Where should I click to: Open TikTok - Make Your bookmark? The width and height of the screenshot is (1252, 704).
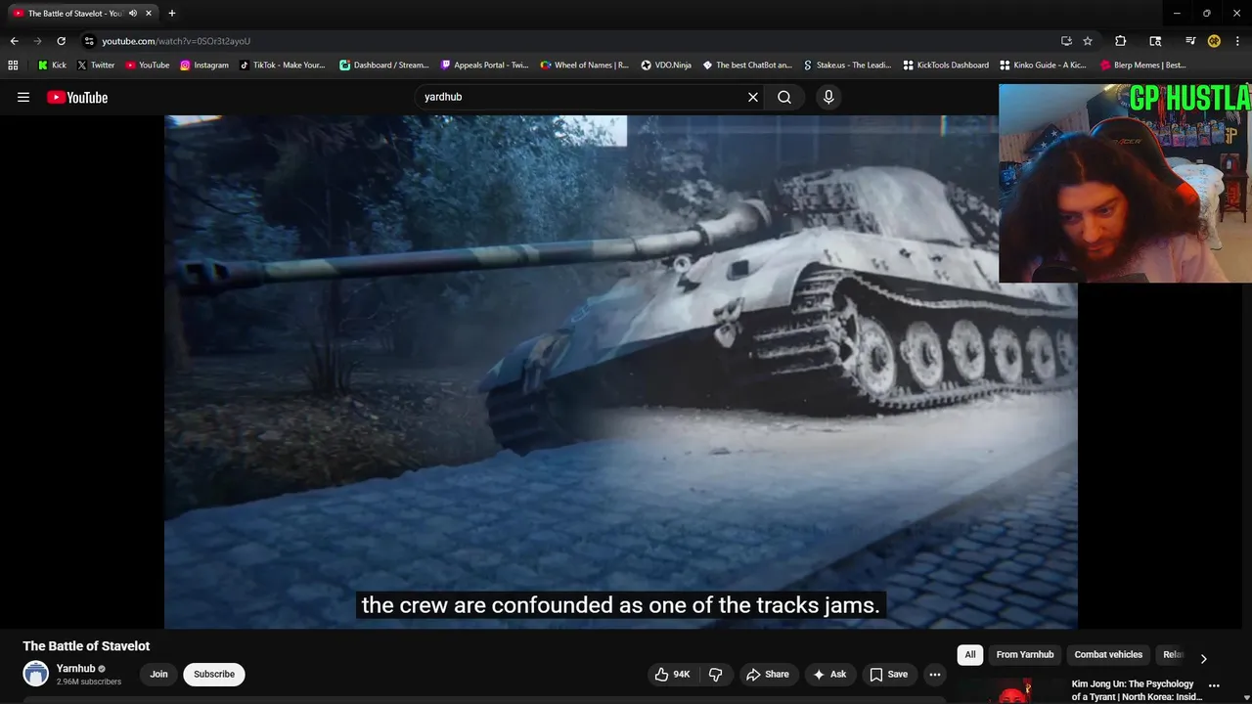click(283, 66)
